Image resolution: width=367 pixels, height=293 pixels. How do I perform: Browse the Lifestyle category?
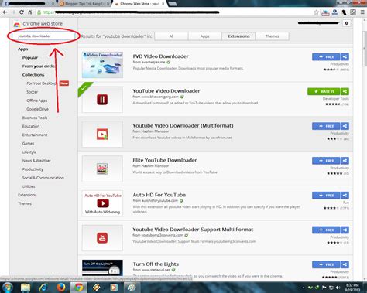click(29, 152)
